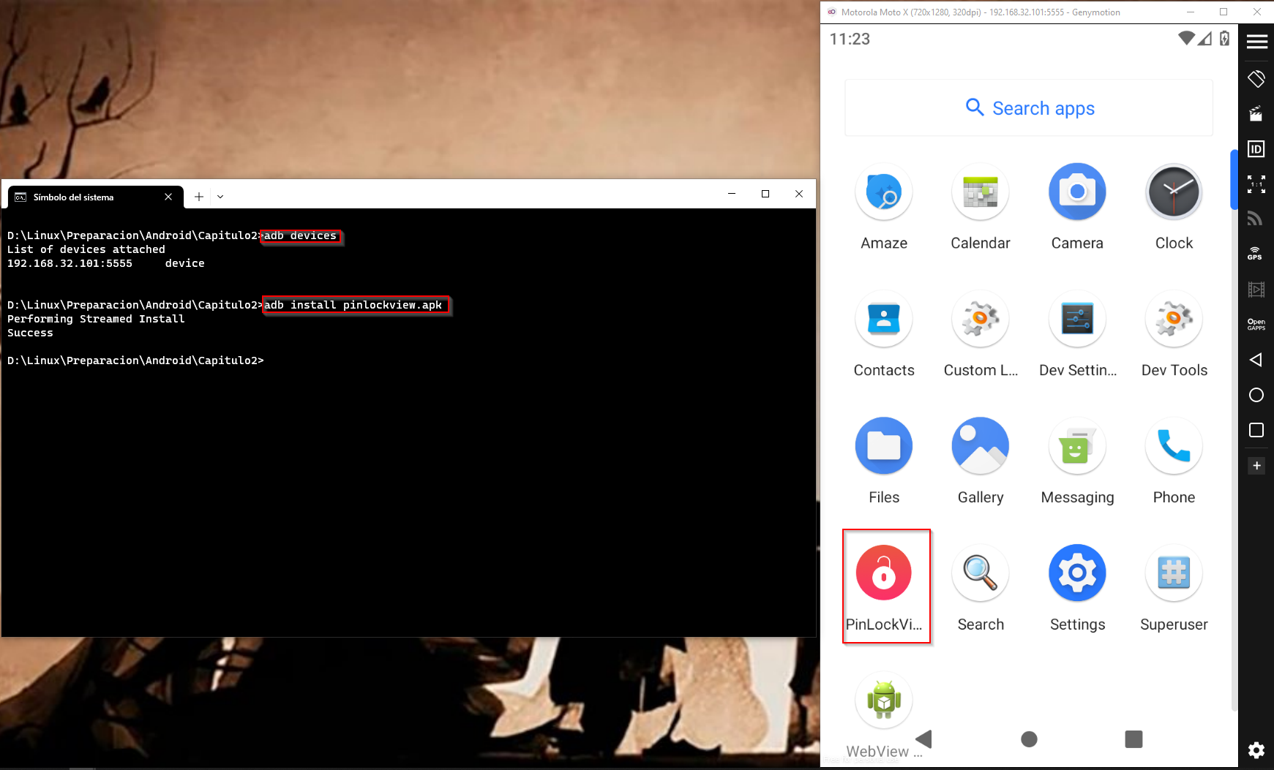Click the 'Performing Streamed Install' line

pyautogui.click(x=96, y=319)
